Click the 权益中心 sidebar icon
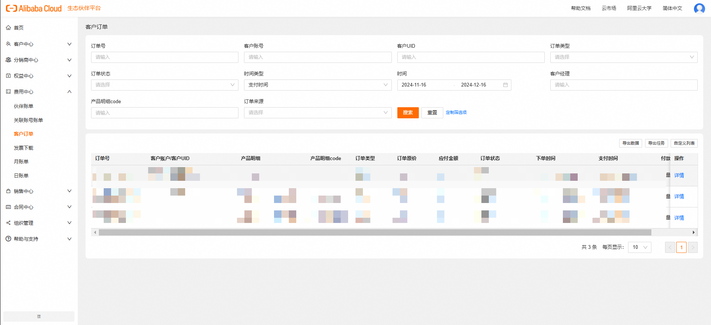 (8, 76)
